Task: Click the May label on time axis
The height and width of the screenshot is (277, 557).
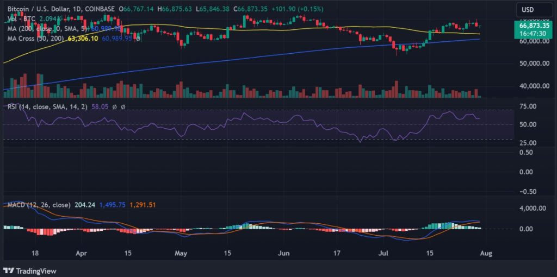Action: click(x=181, y=254)
